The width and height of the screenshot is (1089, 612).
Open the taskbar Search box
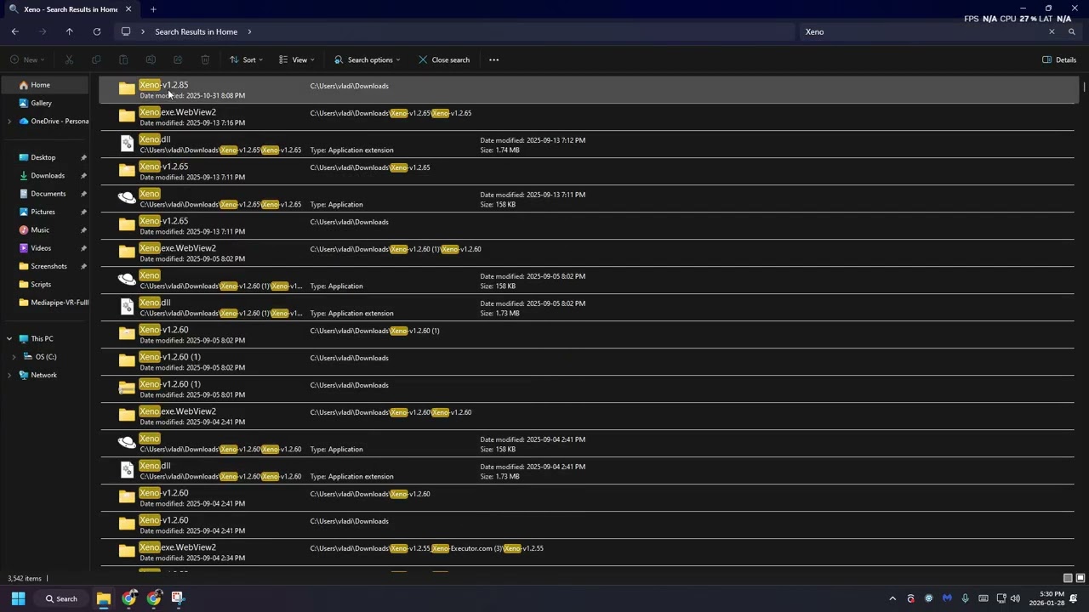61,598
